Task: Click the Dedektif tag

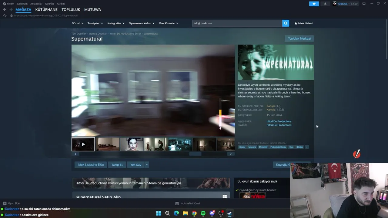Action: (263, 147)
